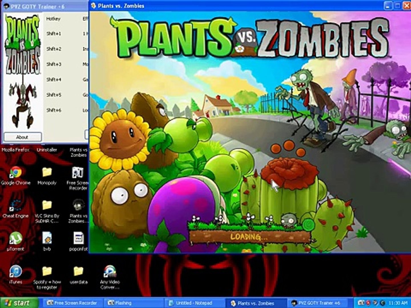The height and width of the screenshot is (308, 411).
Task: Click the PVZ GOTY Trainer title bar icon
Action: (7, 6)
